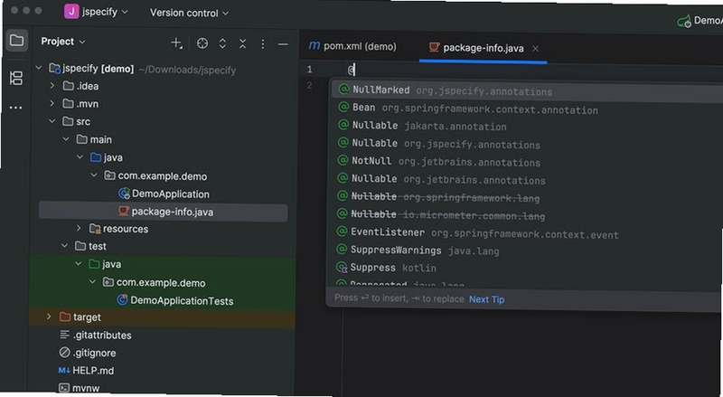Hide the Project panel minimize icon
Image resolution: width=723 pixels, height=397 pixels.
[283, 45]
